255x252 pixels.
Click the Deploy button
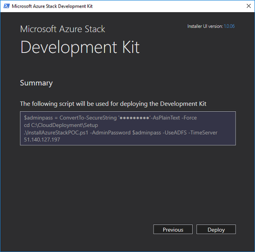pos(216,230)
